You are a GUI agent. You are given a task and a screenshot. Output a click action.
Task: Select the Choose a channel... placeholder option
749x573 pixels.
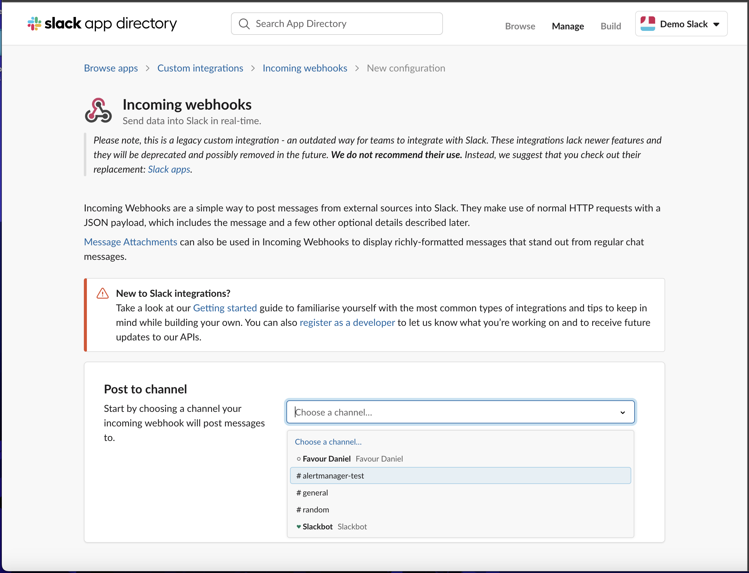pos(460,442)
